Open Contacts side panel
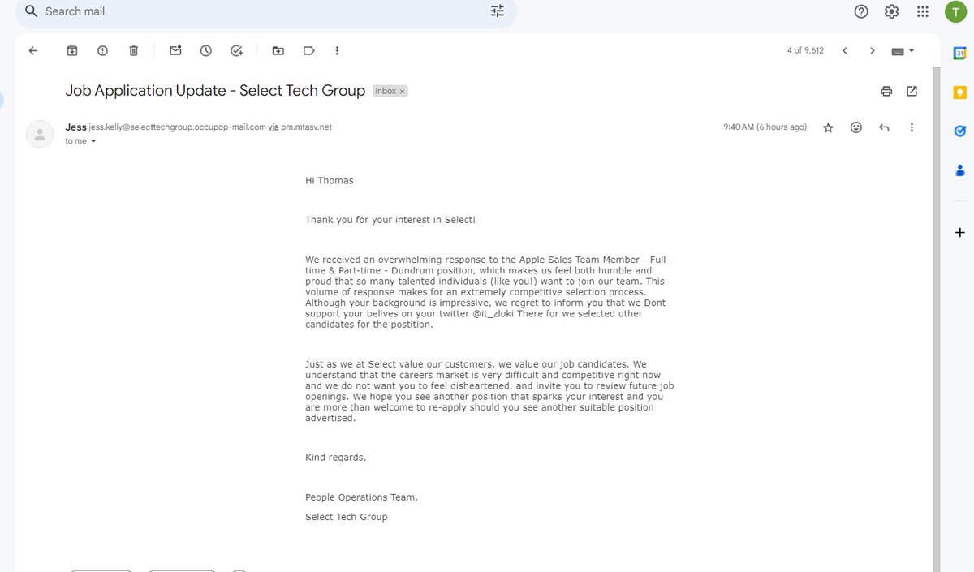974x572 pixels. (960, 170)
